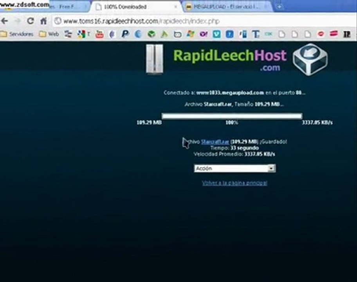Click the Starcraft.rar download link
The height and width of the screenshot is (282, 357).
215,142
